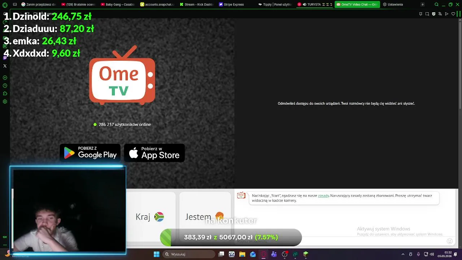Click the address bar pin icon
This screenshot has width=462, height=260.
[420, 14]
